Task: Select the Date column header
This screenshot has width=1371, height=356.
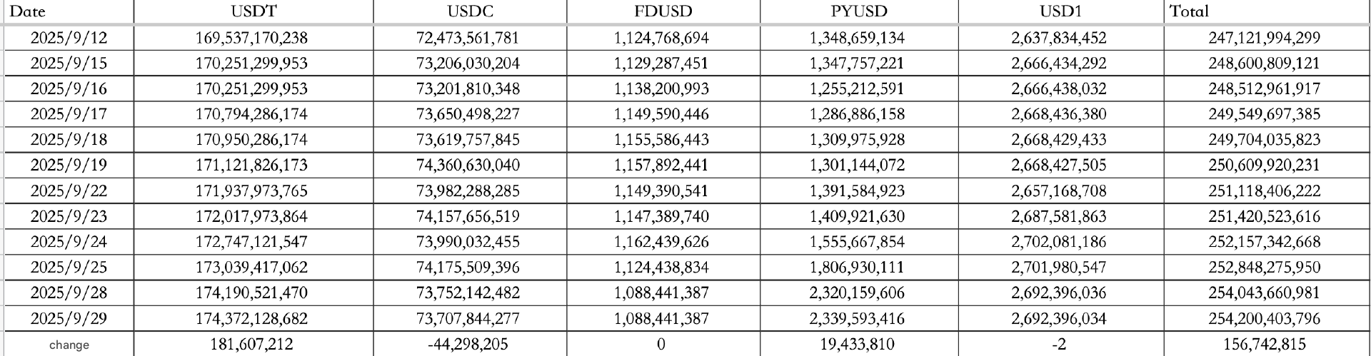Action: (27, 11)
